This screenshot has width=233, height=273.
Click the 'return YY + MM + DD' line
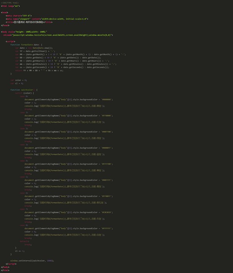(x=39, y=70)
